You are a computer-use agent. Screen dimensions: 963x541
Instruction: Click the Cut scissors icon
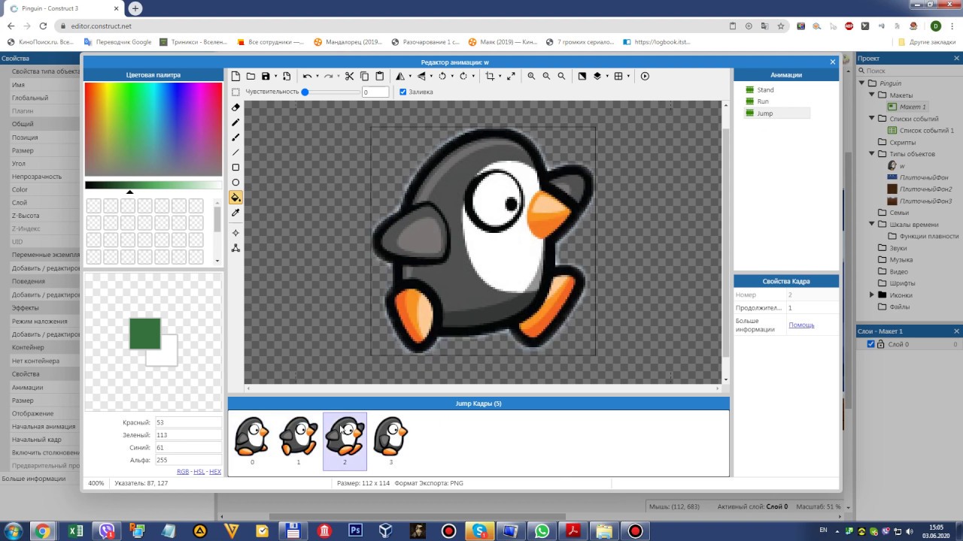(x=349, y=76)
